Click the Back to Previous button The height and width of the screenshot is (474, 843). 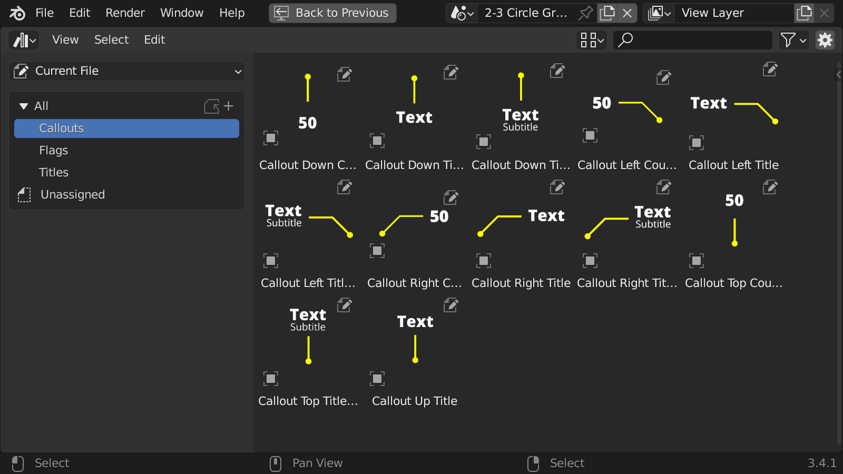[332, 13]
